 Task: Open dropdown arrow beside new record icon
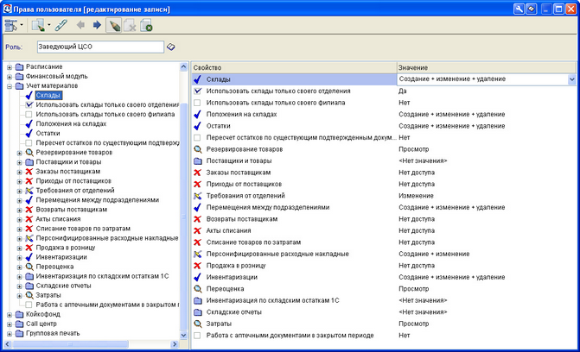[48, 25]
